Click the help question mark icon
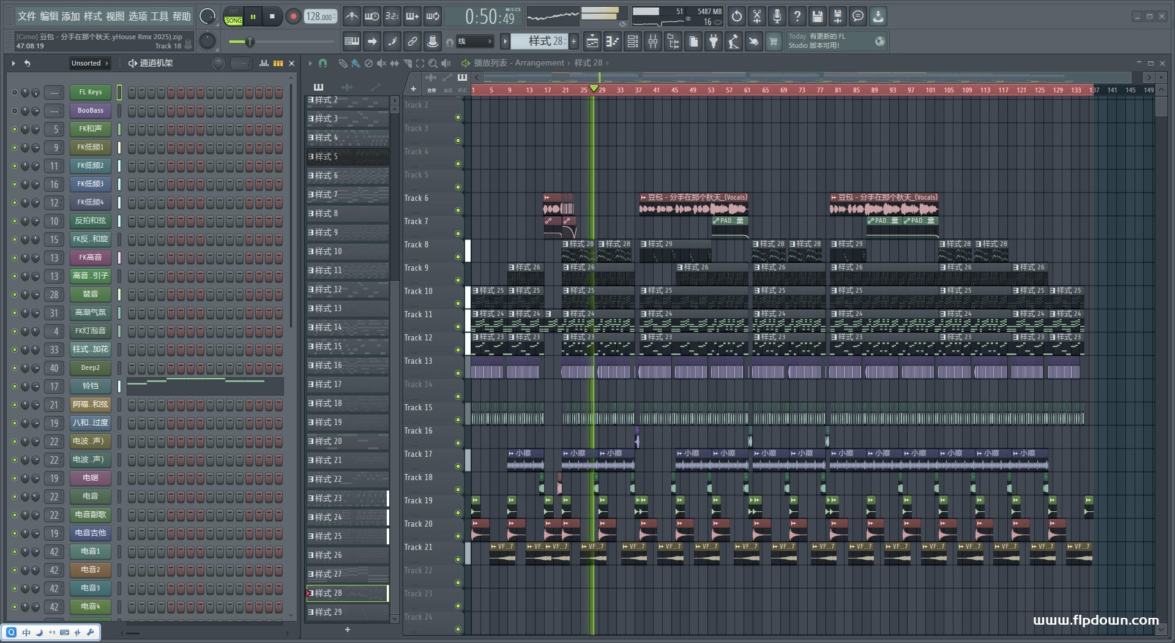The height and width of the screenshot is (643, 1175). pyautogui.click(x=797, y=17)
